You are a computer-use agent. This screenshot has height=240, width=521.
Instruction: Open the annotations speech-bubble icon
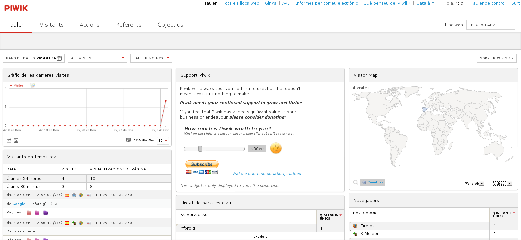click(x=128, y=140)
